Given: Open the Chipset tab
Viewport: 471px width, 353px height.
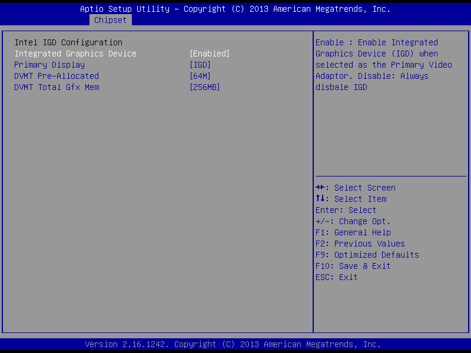Looking at the screenshot, I should click(x=110, y=20).
